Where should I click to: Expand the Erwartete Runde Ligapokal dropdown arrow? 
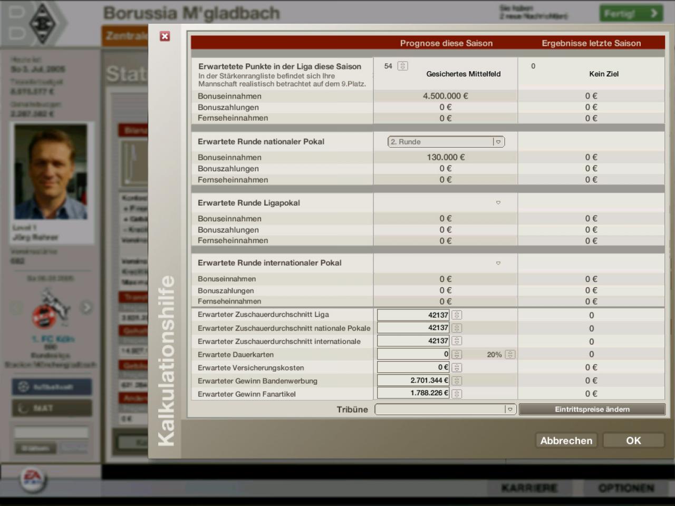(498, 202)
